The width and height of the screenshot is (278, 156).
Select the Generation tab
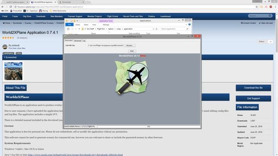pos(69,40)
